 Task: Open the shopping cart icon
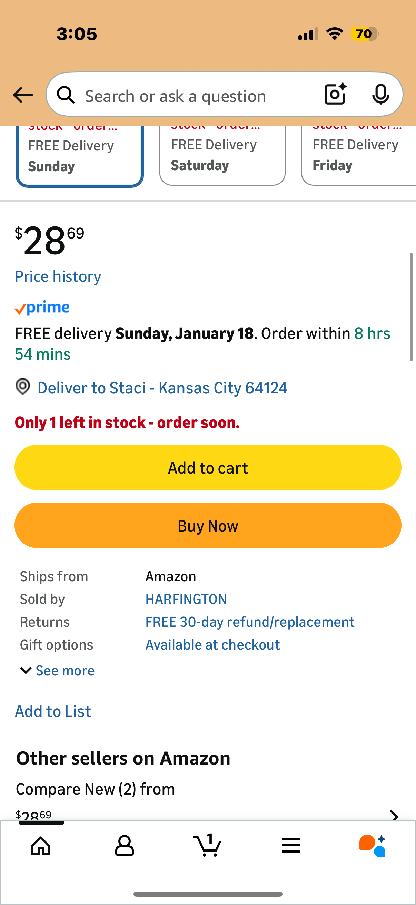207,845
